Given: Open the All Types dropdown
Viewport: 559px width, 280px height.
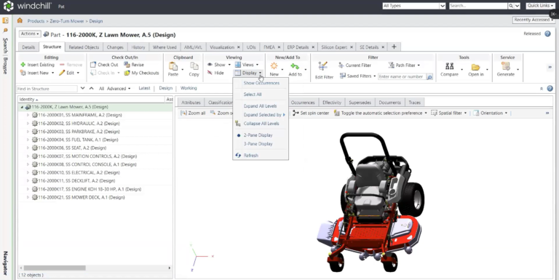Looking at the screenshot, I should tap(413, 6).
